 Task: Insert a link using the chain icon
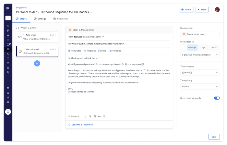(x=100, y=116)
